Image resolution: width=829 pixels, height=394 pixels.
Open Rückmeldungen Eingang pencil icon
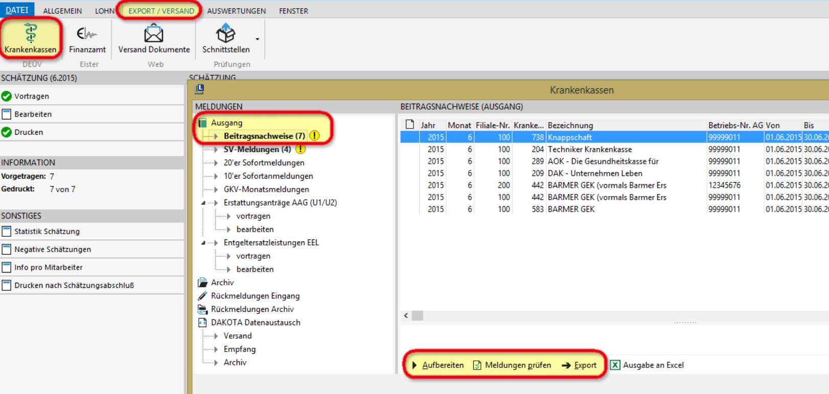point(202,295)
